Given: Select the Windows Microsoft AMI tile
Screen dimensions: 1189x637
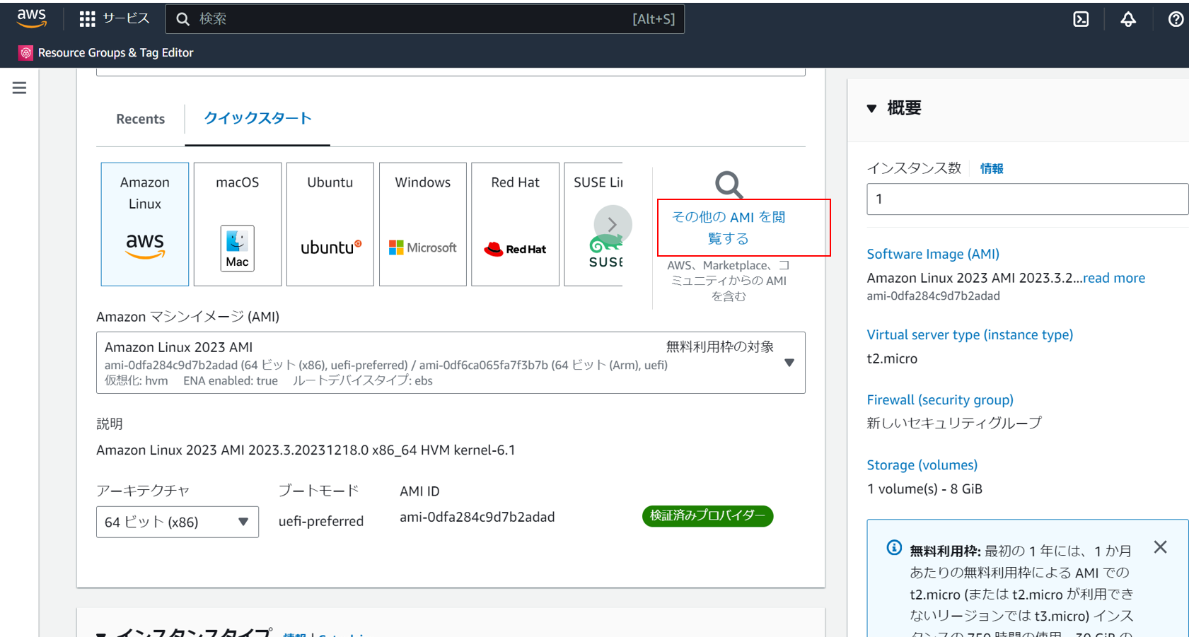Looking at the screenshot, I should point(423,224).
